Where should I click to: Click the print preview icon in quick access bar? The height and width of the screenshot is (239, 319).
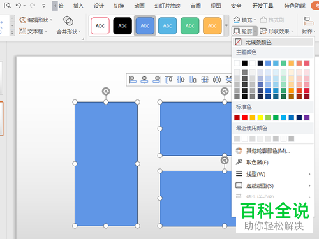click(7, 5)
